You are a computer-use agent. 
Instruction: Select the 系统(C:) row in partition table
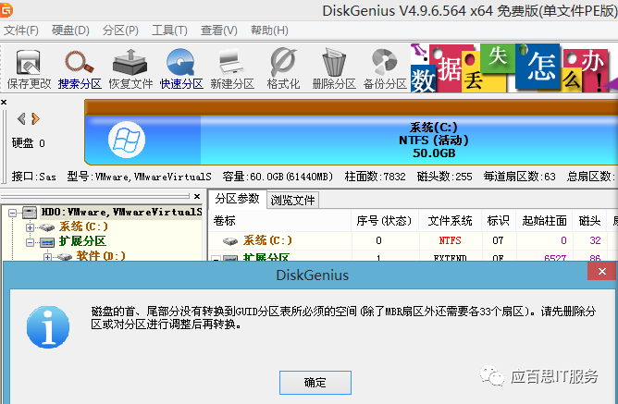413,240
